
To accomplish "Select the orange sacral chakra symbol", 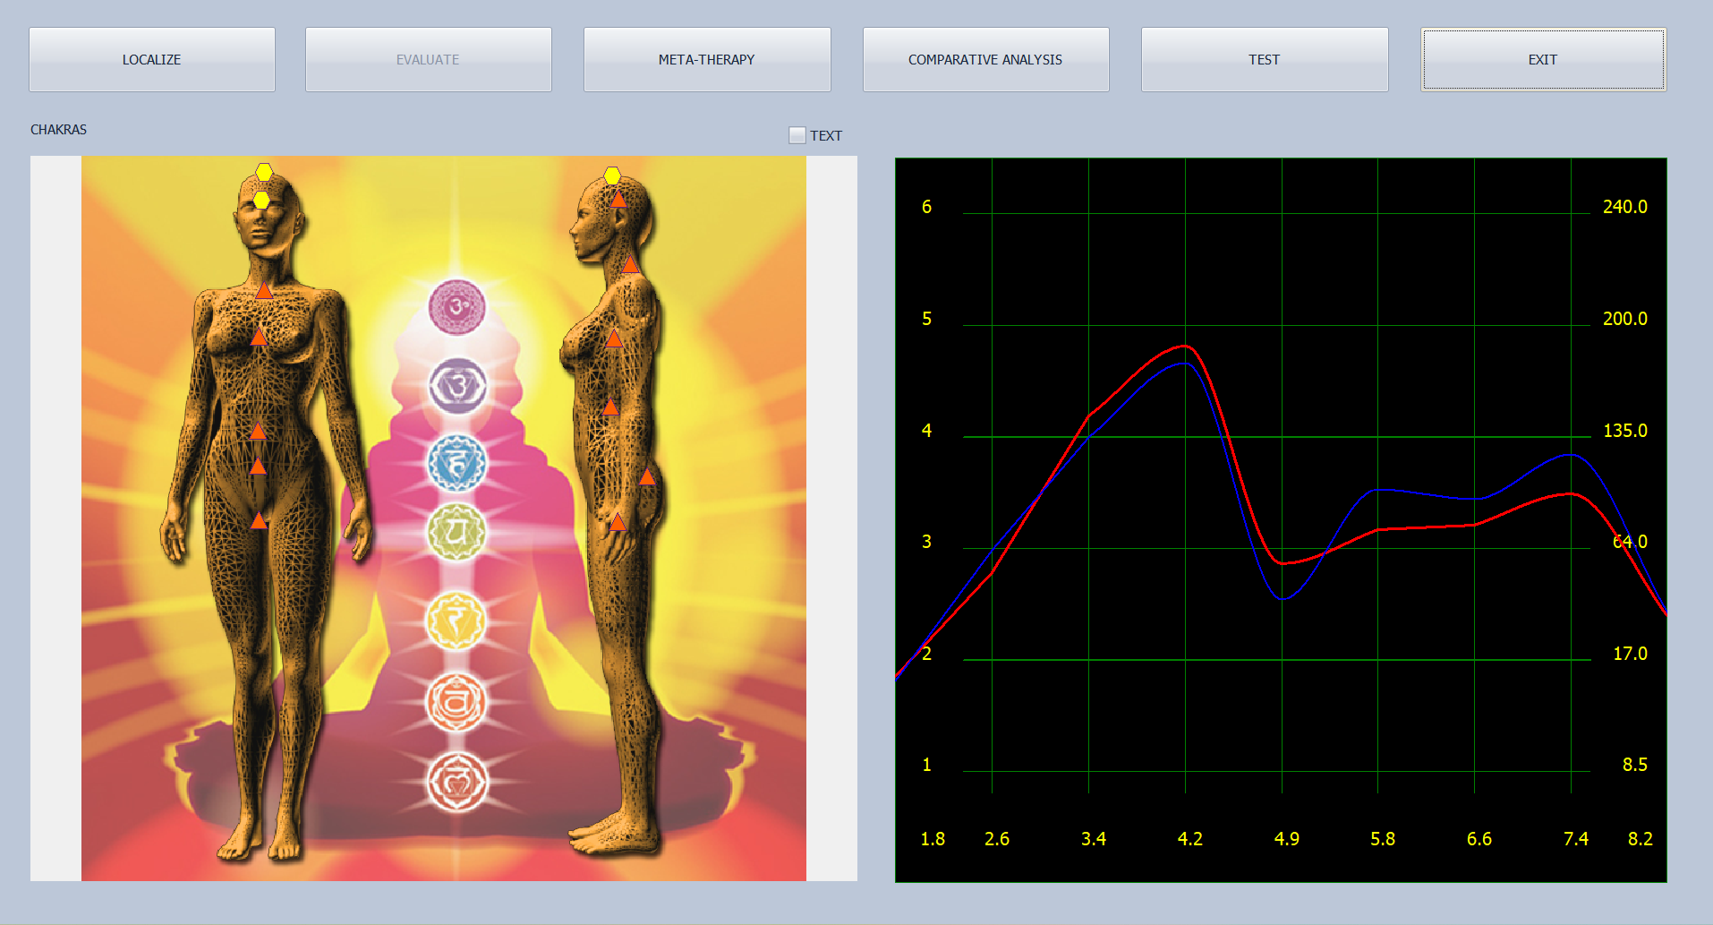I will [456, 700].
